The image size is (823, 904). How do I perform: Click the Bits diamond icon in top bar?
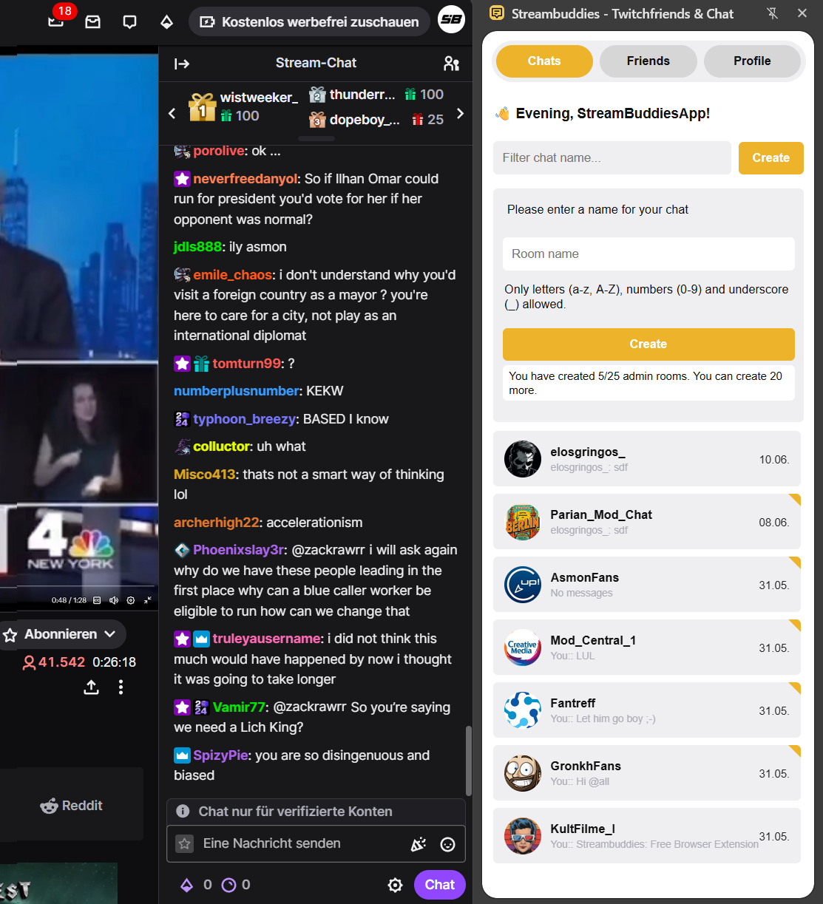pos(167,22)
